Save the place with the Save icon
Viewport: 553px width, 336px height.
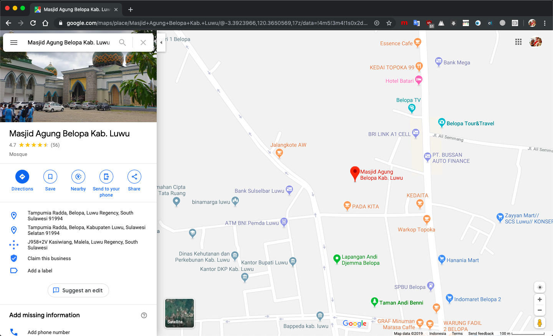(x=50, y=177)
